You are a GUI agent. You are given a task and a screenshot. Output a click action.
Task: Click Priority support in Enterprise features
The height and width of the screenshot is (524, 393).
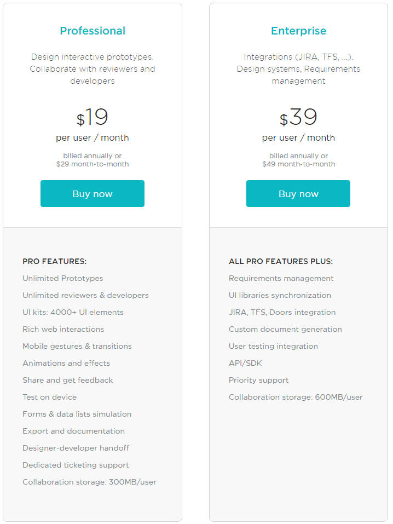pyautogui.click(x=258, y=380)
